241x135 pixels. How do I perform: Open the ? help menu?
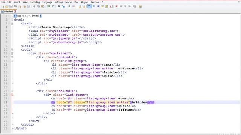[102, 2]
